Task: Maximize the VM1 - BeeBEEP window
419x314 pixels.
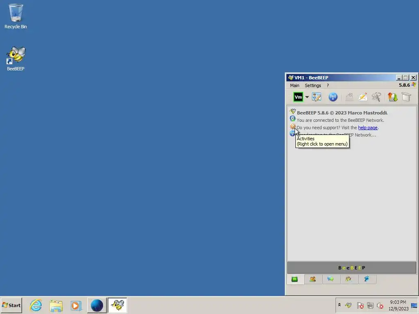Action: tap(406, 77)
